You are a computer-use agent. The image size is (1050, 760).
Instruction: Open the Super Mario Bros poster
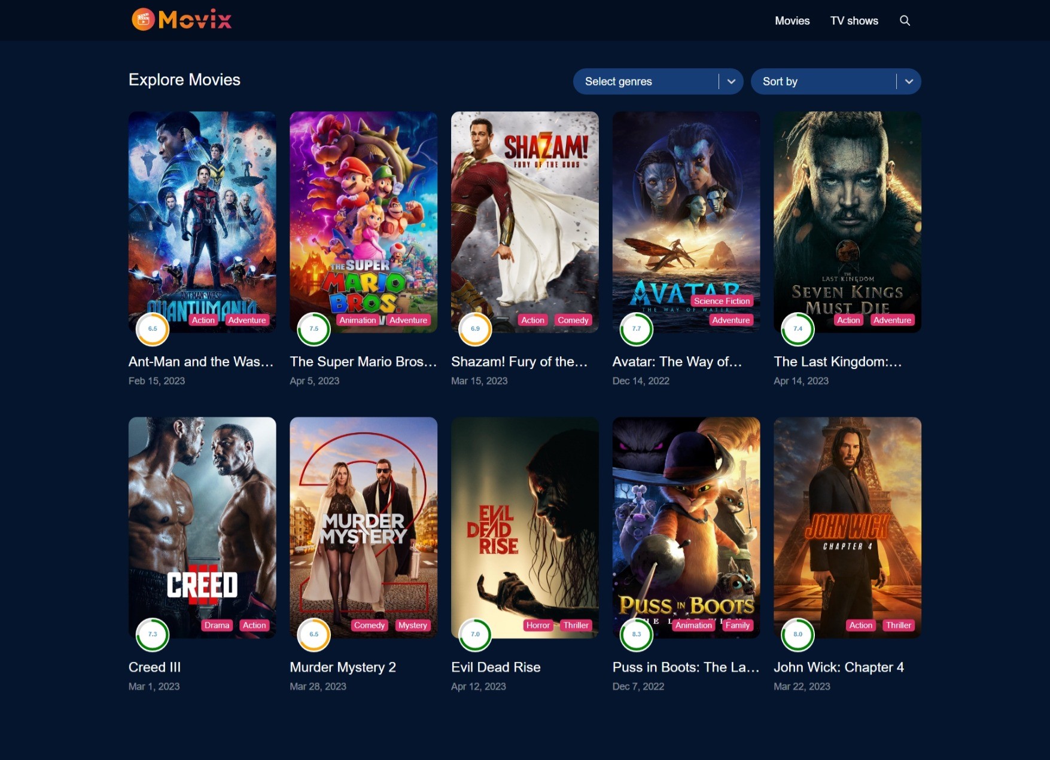(x=364, y=222)
